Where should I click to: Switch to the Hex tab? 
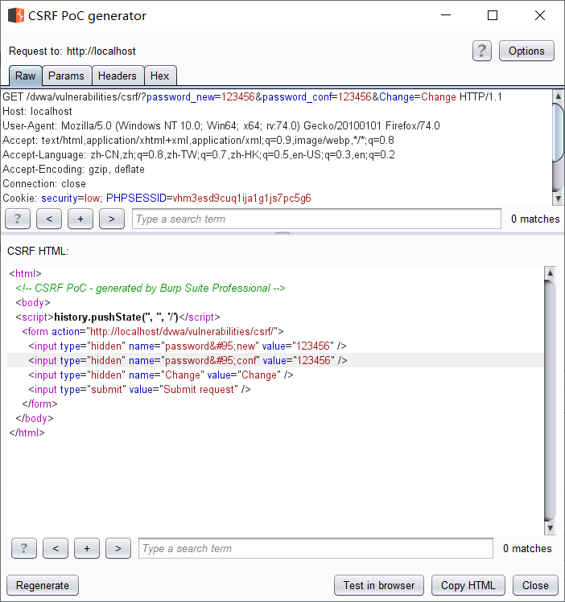click(x=160, y=76)
